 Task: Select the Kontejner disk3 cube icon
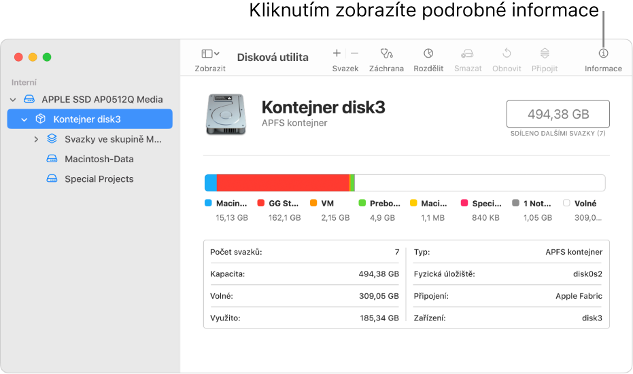[x=40, y=119]
